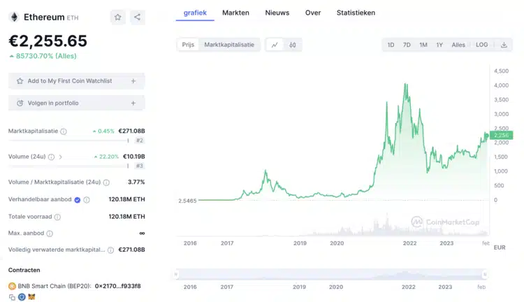The width and height of the screenshot is (524, 302).
Task: Switch to line chart view
Action: point(275,45)
